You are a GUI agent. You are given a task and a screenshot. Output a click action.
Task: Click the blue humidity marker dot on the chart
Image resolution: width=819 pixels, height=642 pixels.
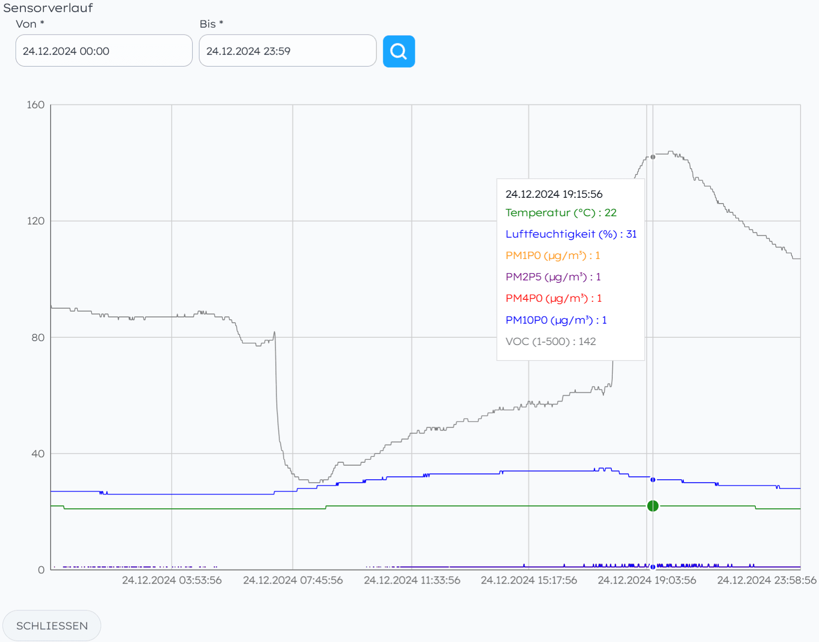pos(653,480)
